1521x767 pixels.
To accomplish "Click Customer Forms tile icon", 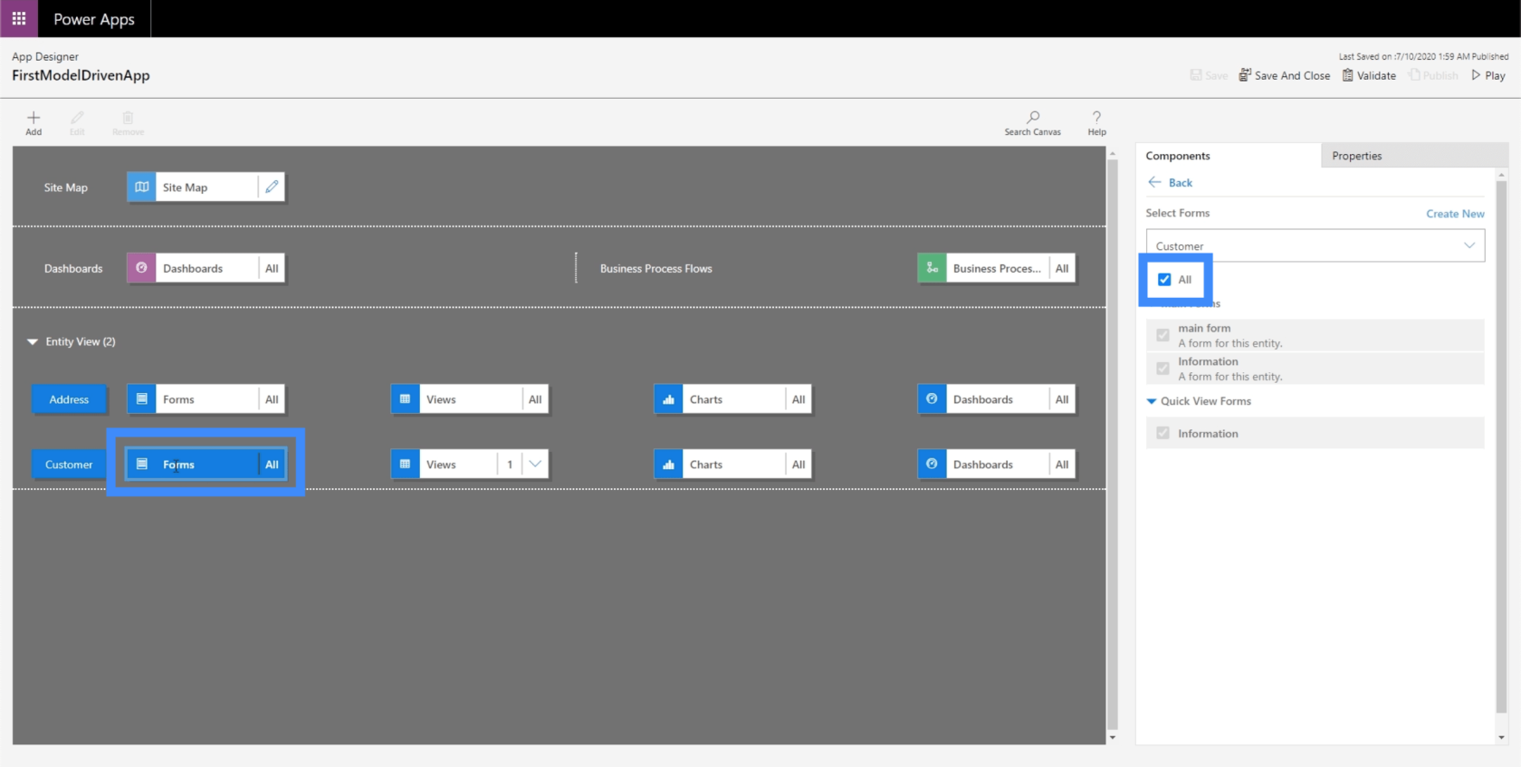I will coord(141,465).
